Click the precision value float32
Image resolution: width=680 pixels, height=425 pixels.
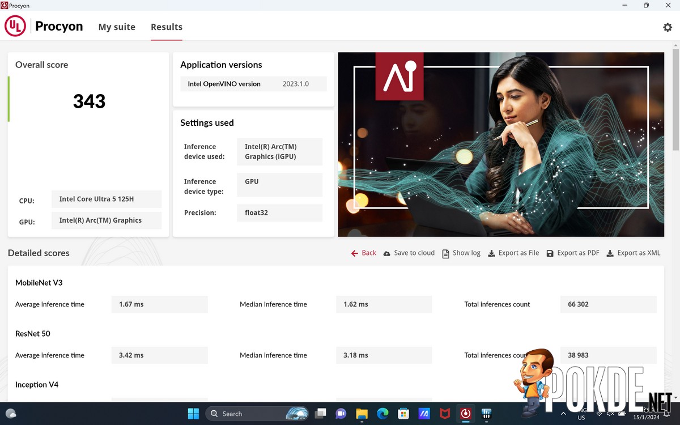[x=280, y=213]
